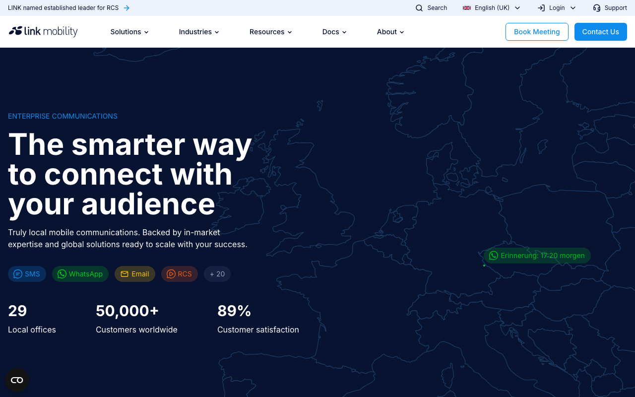Open the Docs navigation item
Screen dimensions: 635x397
pos(334,32)
